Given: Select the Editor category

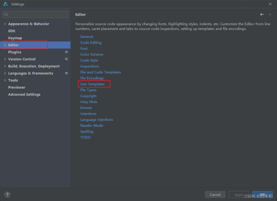Looking at the screenshot, I should point(14,45).
